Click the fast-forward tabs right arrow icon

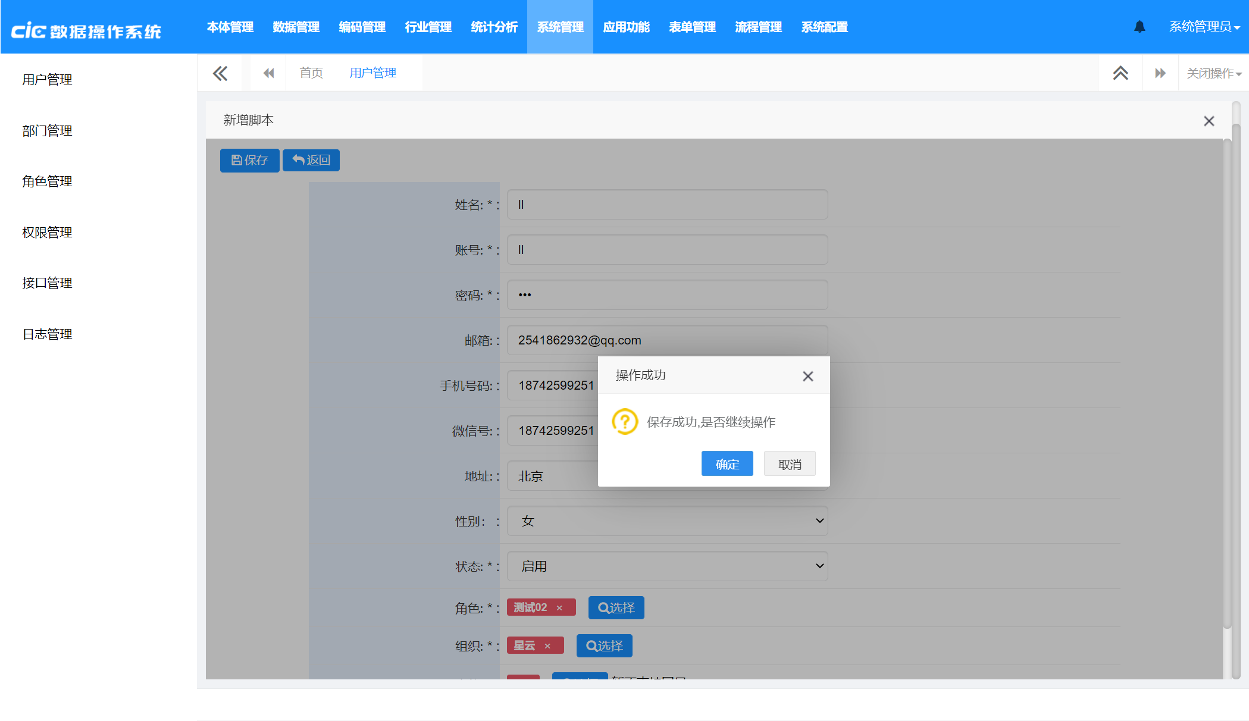click(x=1160, y=73)
